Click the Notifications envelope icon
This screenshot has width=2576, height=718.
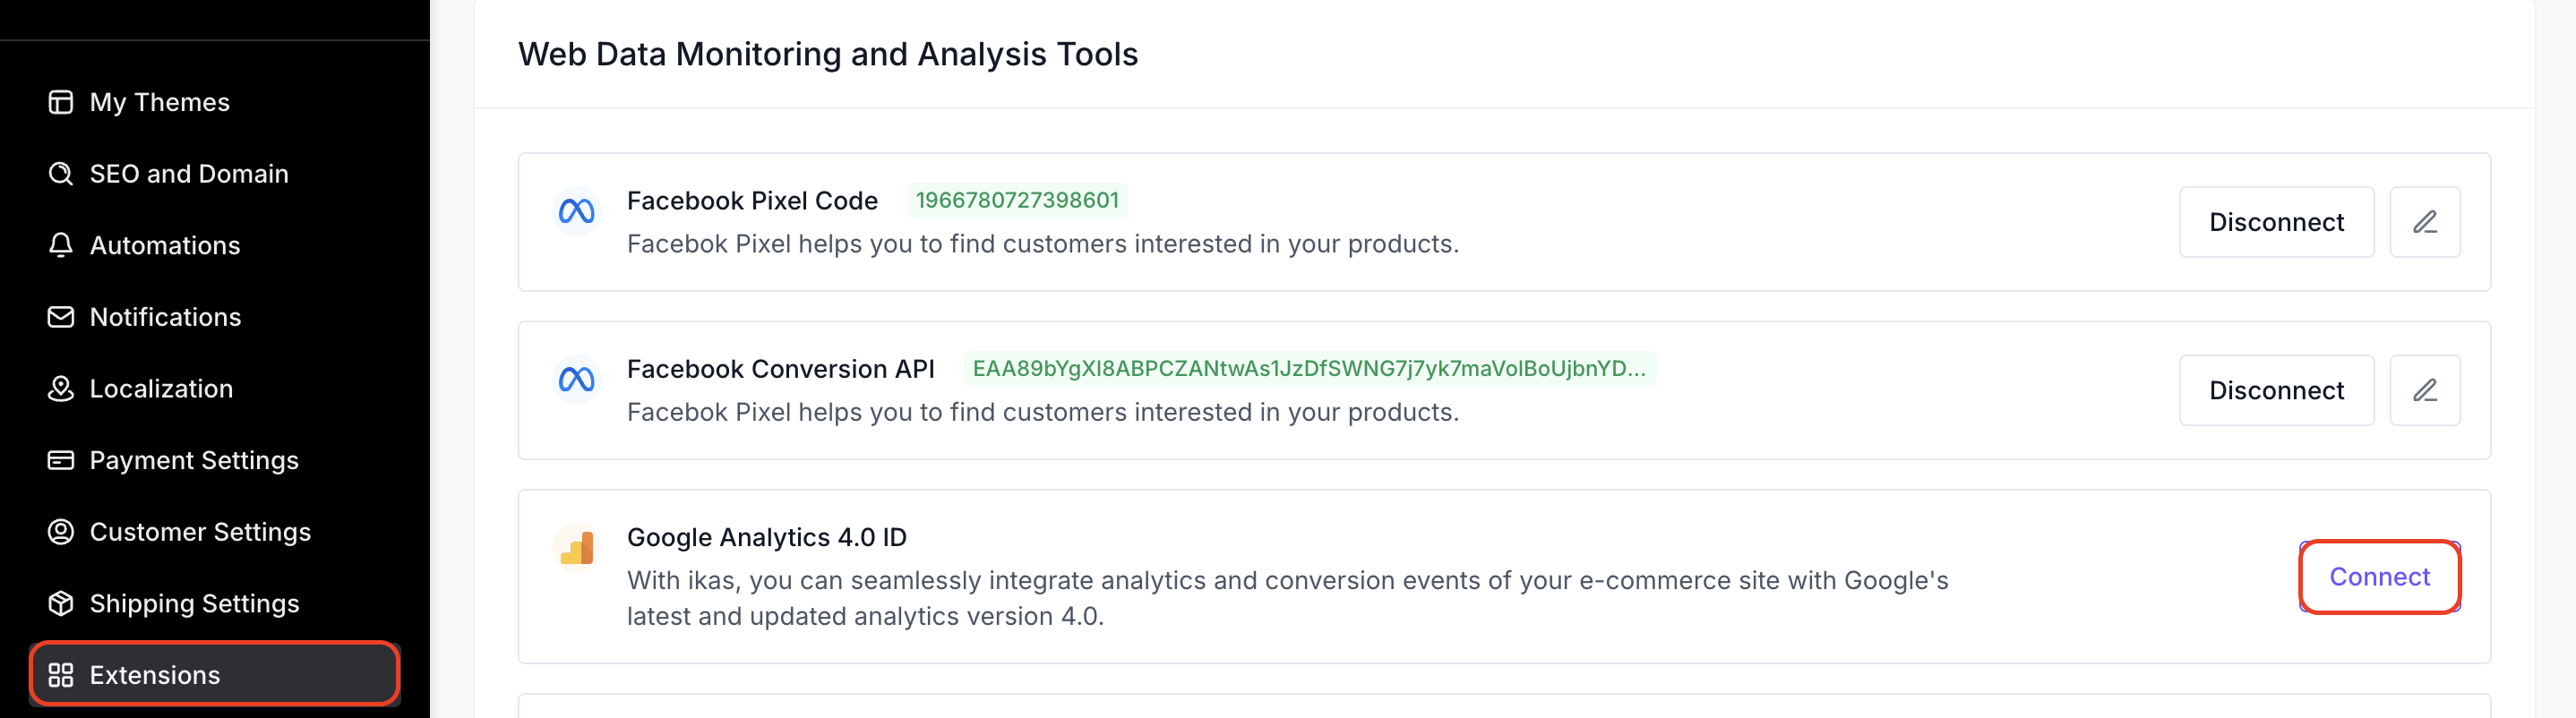(61, 317)
